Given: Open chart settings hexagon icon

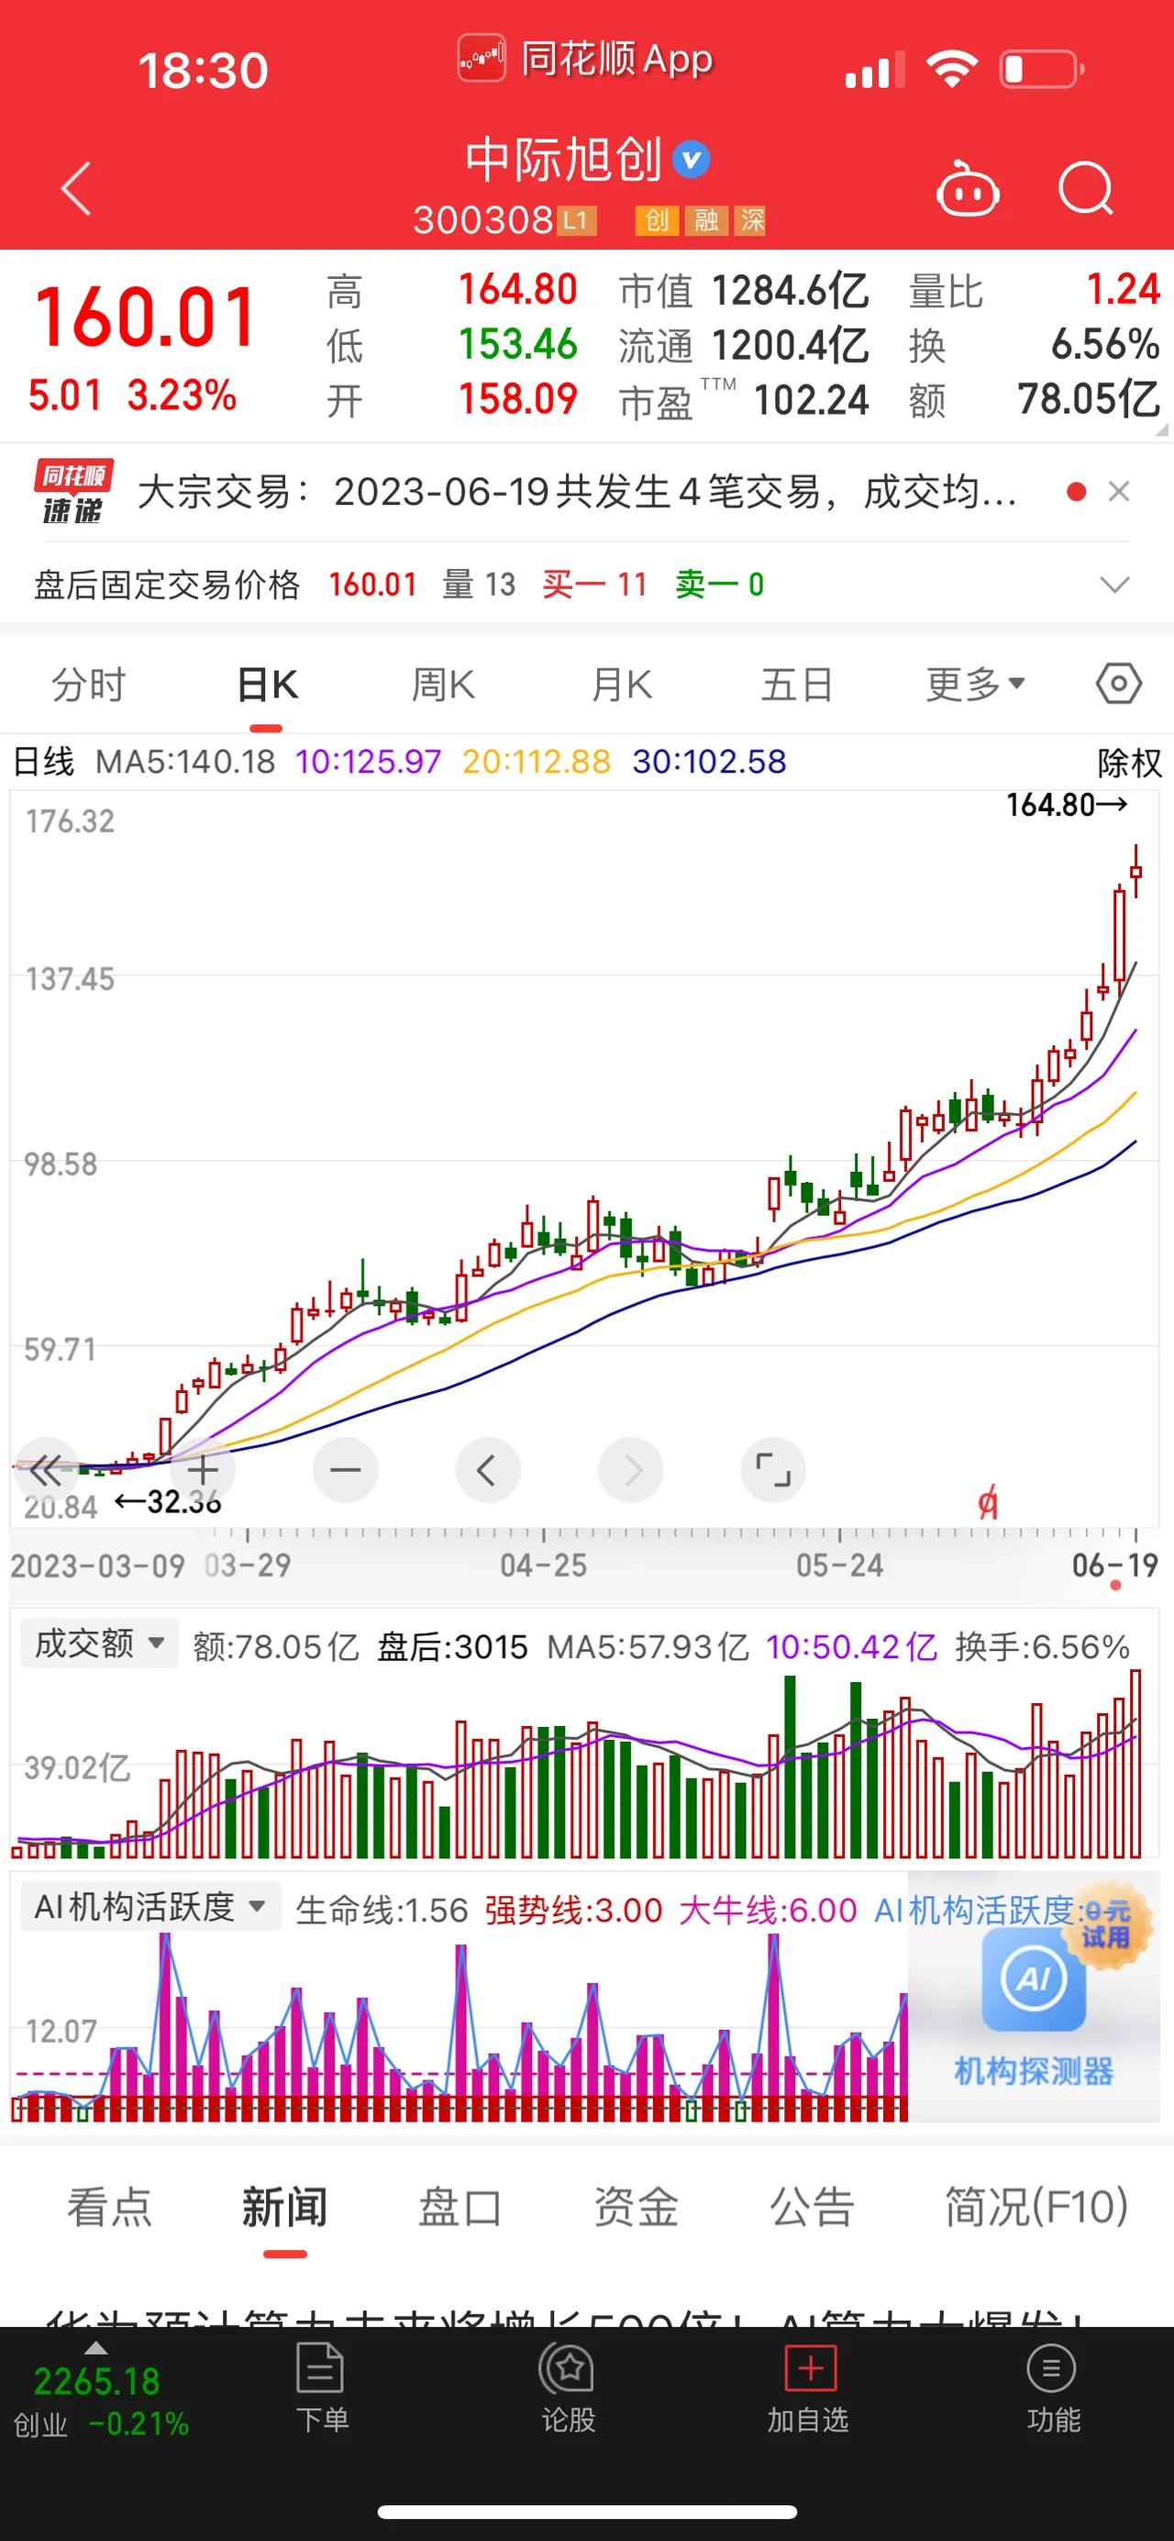Looking at the screenshot, I should [x=1119, y=684].
